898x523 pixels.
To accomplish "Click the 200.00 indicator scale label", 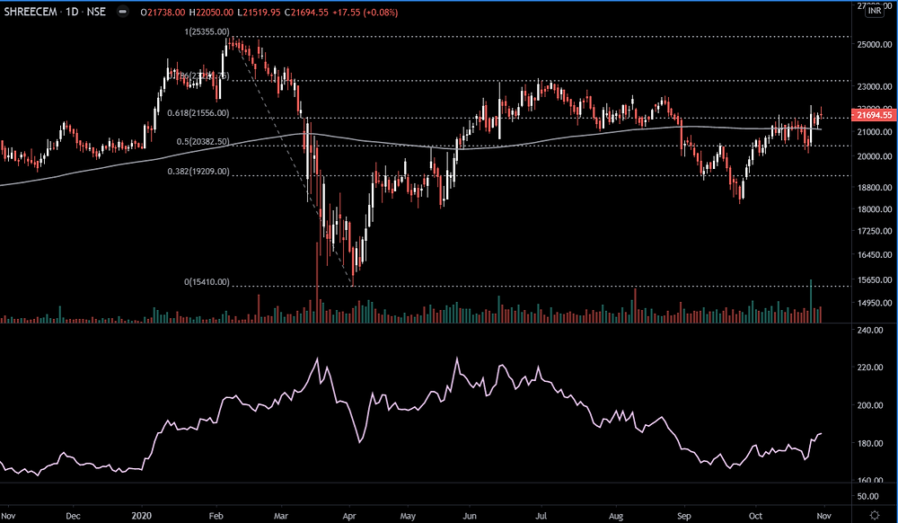I will (x=870, y=405).
